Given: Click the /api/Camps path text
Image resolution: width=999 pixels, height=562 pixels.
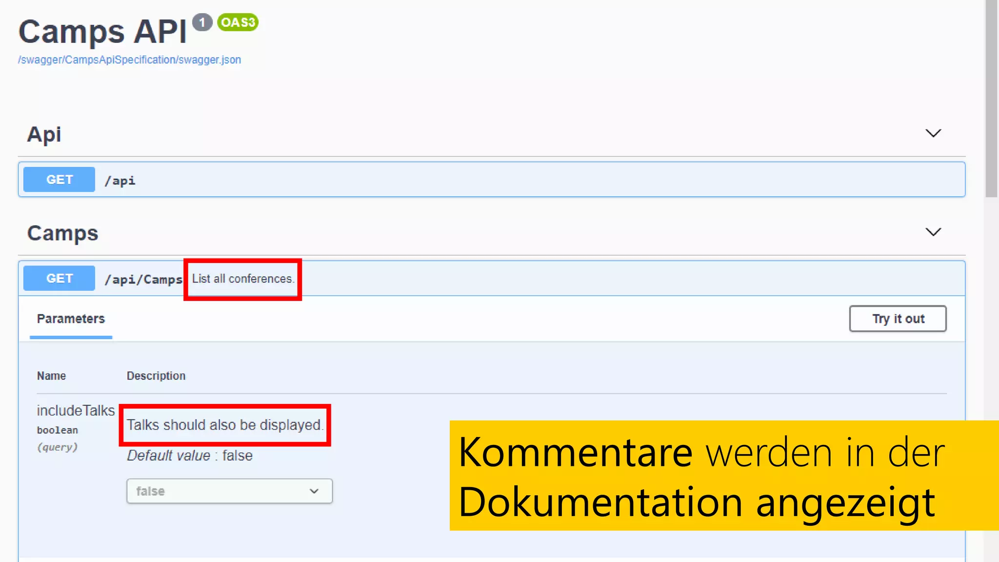Looking at the screenshot, I should coord(143,280).
